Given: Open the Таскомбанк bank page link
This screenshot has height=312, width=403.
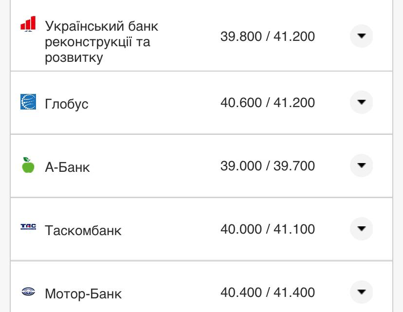Looking at the screenshot, I should 84,230.
